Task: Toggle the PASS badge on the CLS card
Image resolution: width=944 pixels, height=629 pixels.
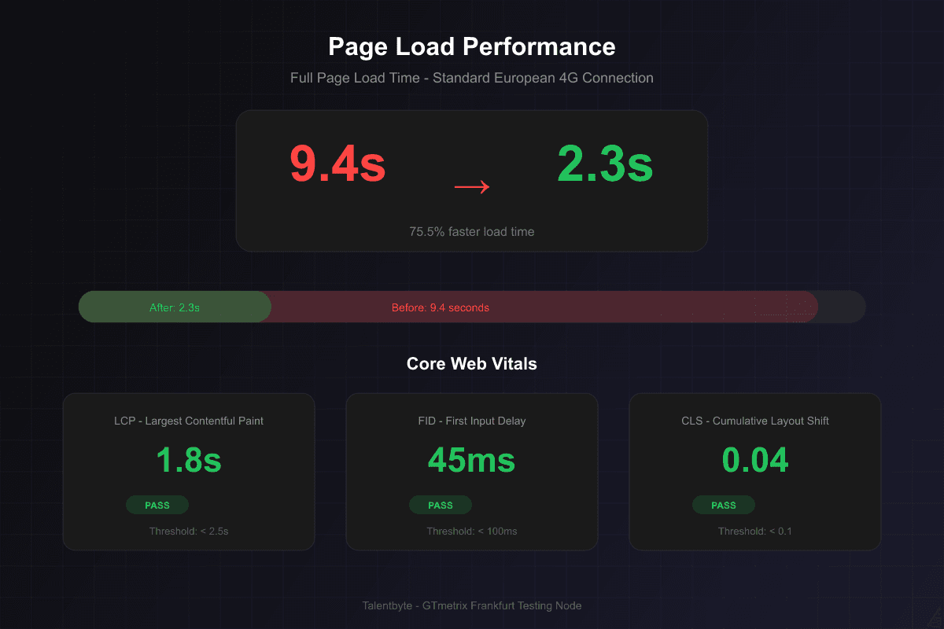Action: [x=724, y=505]
